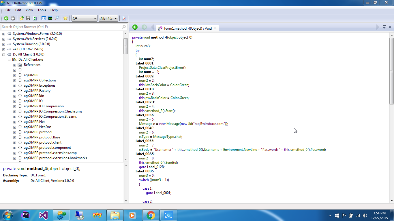Click the code pane vertical scrollbar thumb
Image resolution: width=394 pixels, height=221 pixels.
[x=391, y=71]
